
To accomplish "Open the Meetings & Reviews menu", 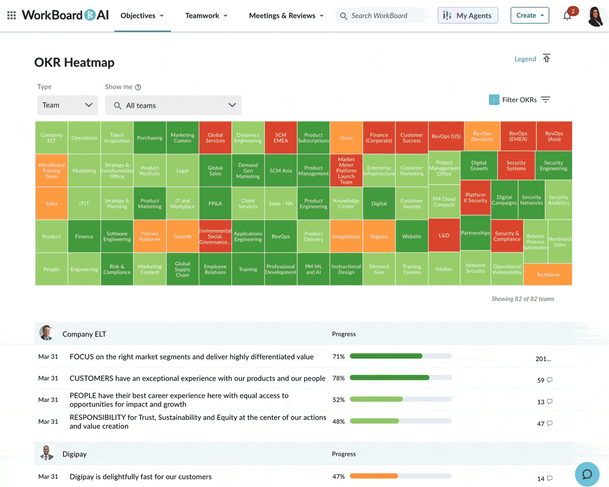I will click(x=286, y=16).
